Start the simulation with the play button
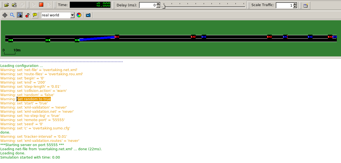 pos(34,5)
